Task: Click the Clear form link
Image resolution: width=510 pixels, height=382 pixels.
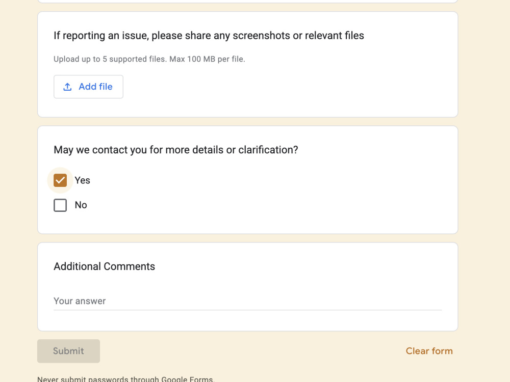Action: coord(429,351)
